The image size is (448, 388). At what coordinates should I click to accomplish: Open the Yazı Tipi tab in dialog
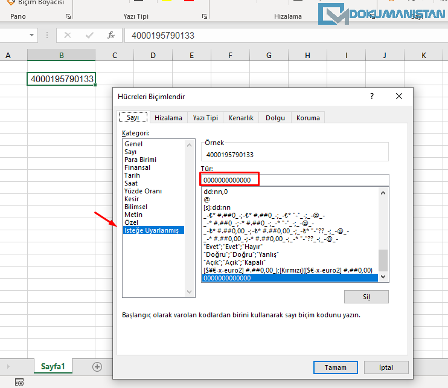205,118
